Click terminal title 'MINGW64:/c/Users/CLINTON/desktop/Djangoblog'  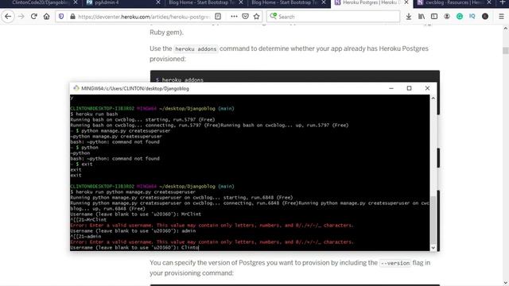[x=135, y=88]
